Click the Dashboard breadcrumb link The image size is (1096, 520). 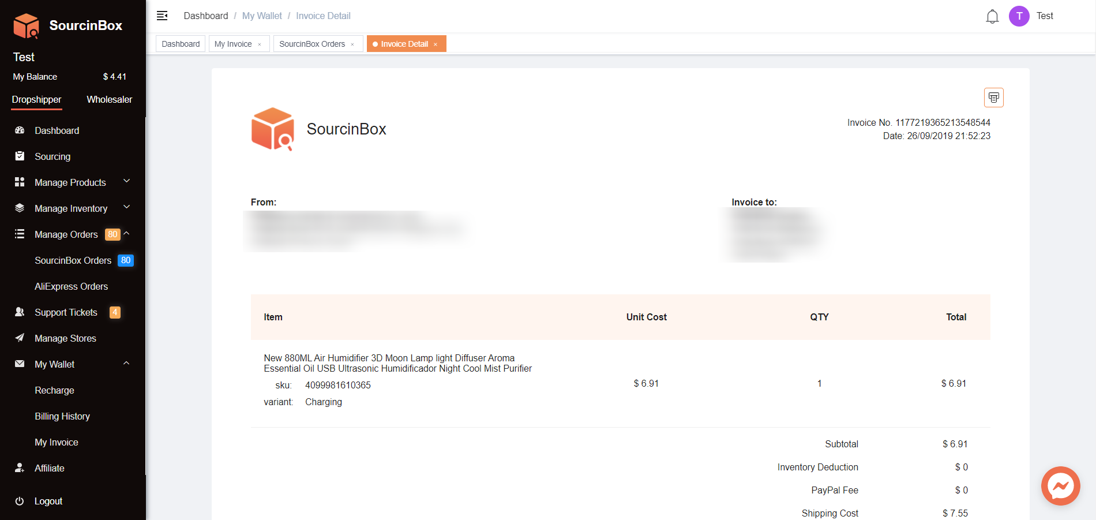coord(206,16)
